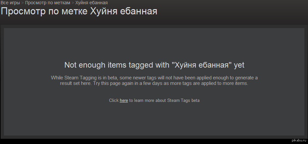The width and height of the screenshot is (308, 144).
Task: Click "to learn more about" text
Action: [x=148, y=100]
